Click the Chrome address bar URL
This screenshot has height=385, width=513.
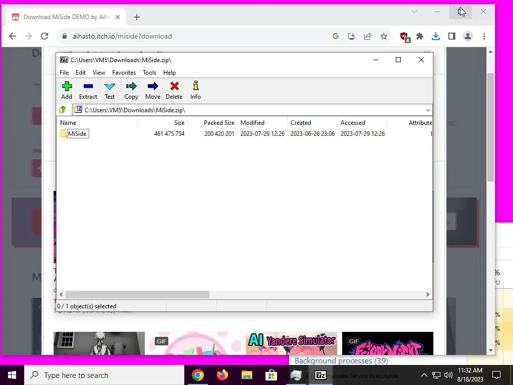[122, 36]
